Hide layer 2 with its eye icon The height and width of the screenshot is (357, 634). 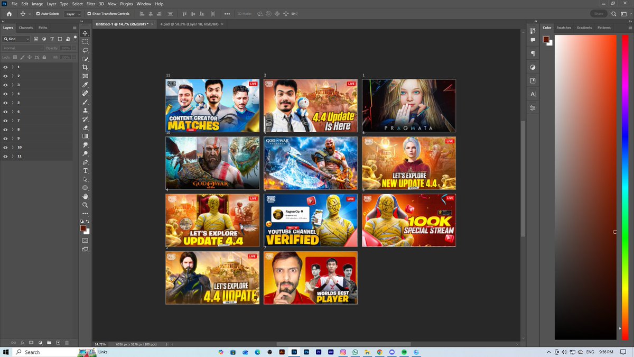pos(5,76)
